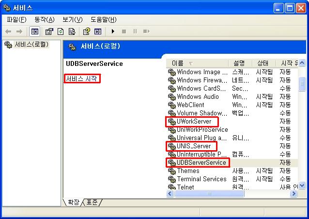Click the 서비스 window title bar icon

[x=7, y=8]
